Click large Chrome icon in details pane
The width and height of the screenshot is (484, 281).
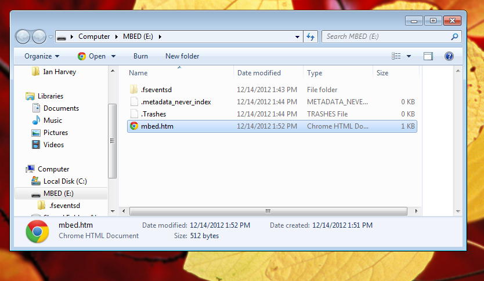37,231
